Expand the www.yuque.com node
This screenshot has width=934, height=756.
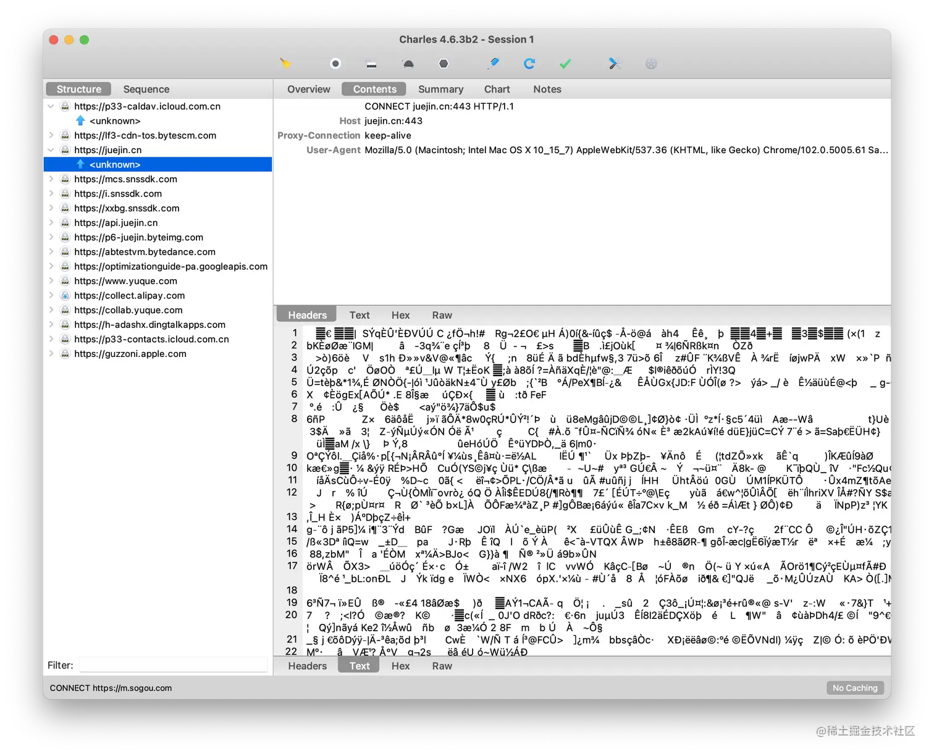pyautogui.click(x=51, y=281)
